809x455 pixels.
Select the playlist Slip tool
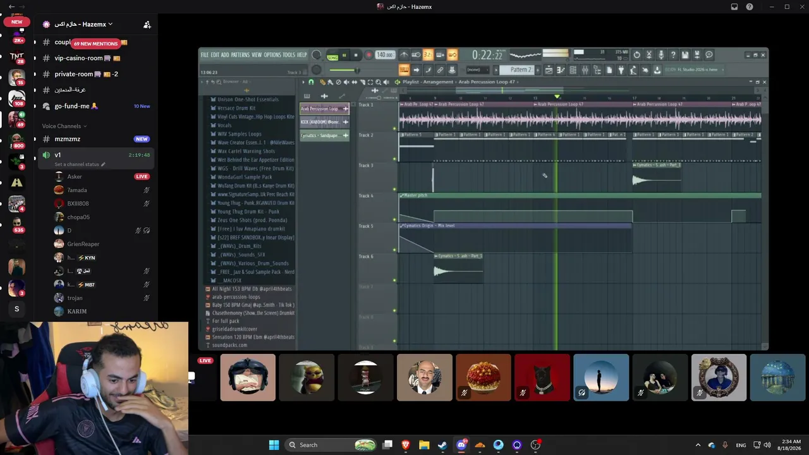pos(354,82)
